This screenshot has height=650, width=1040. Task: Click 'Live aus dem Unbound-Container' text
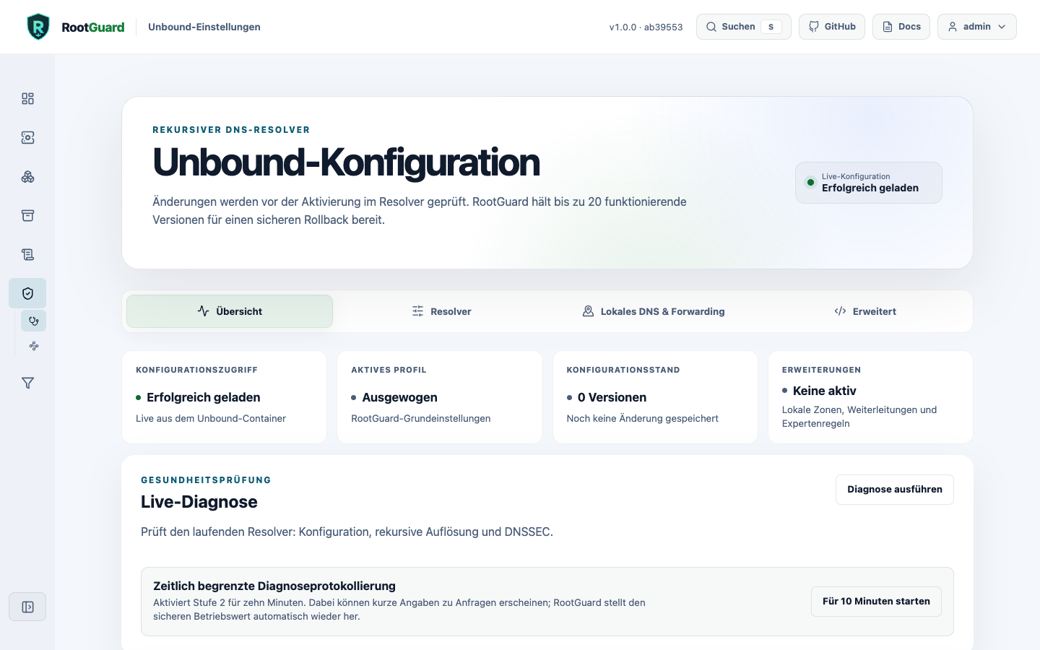tap(211, 418)
